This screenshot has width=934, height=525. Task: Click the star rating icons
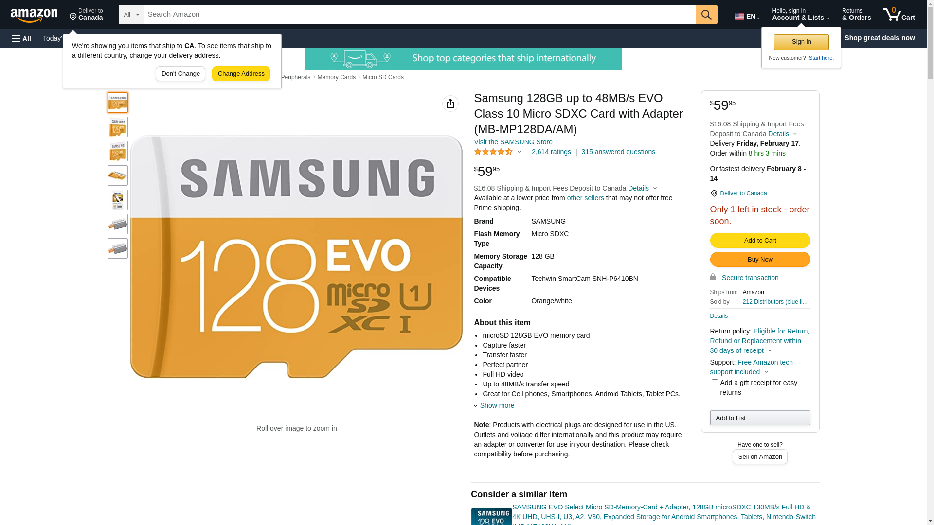click(493, 152)
